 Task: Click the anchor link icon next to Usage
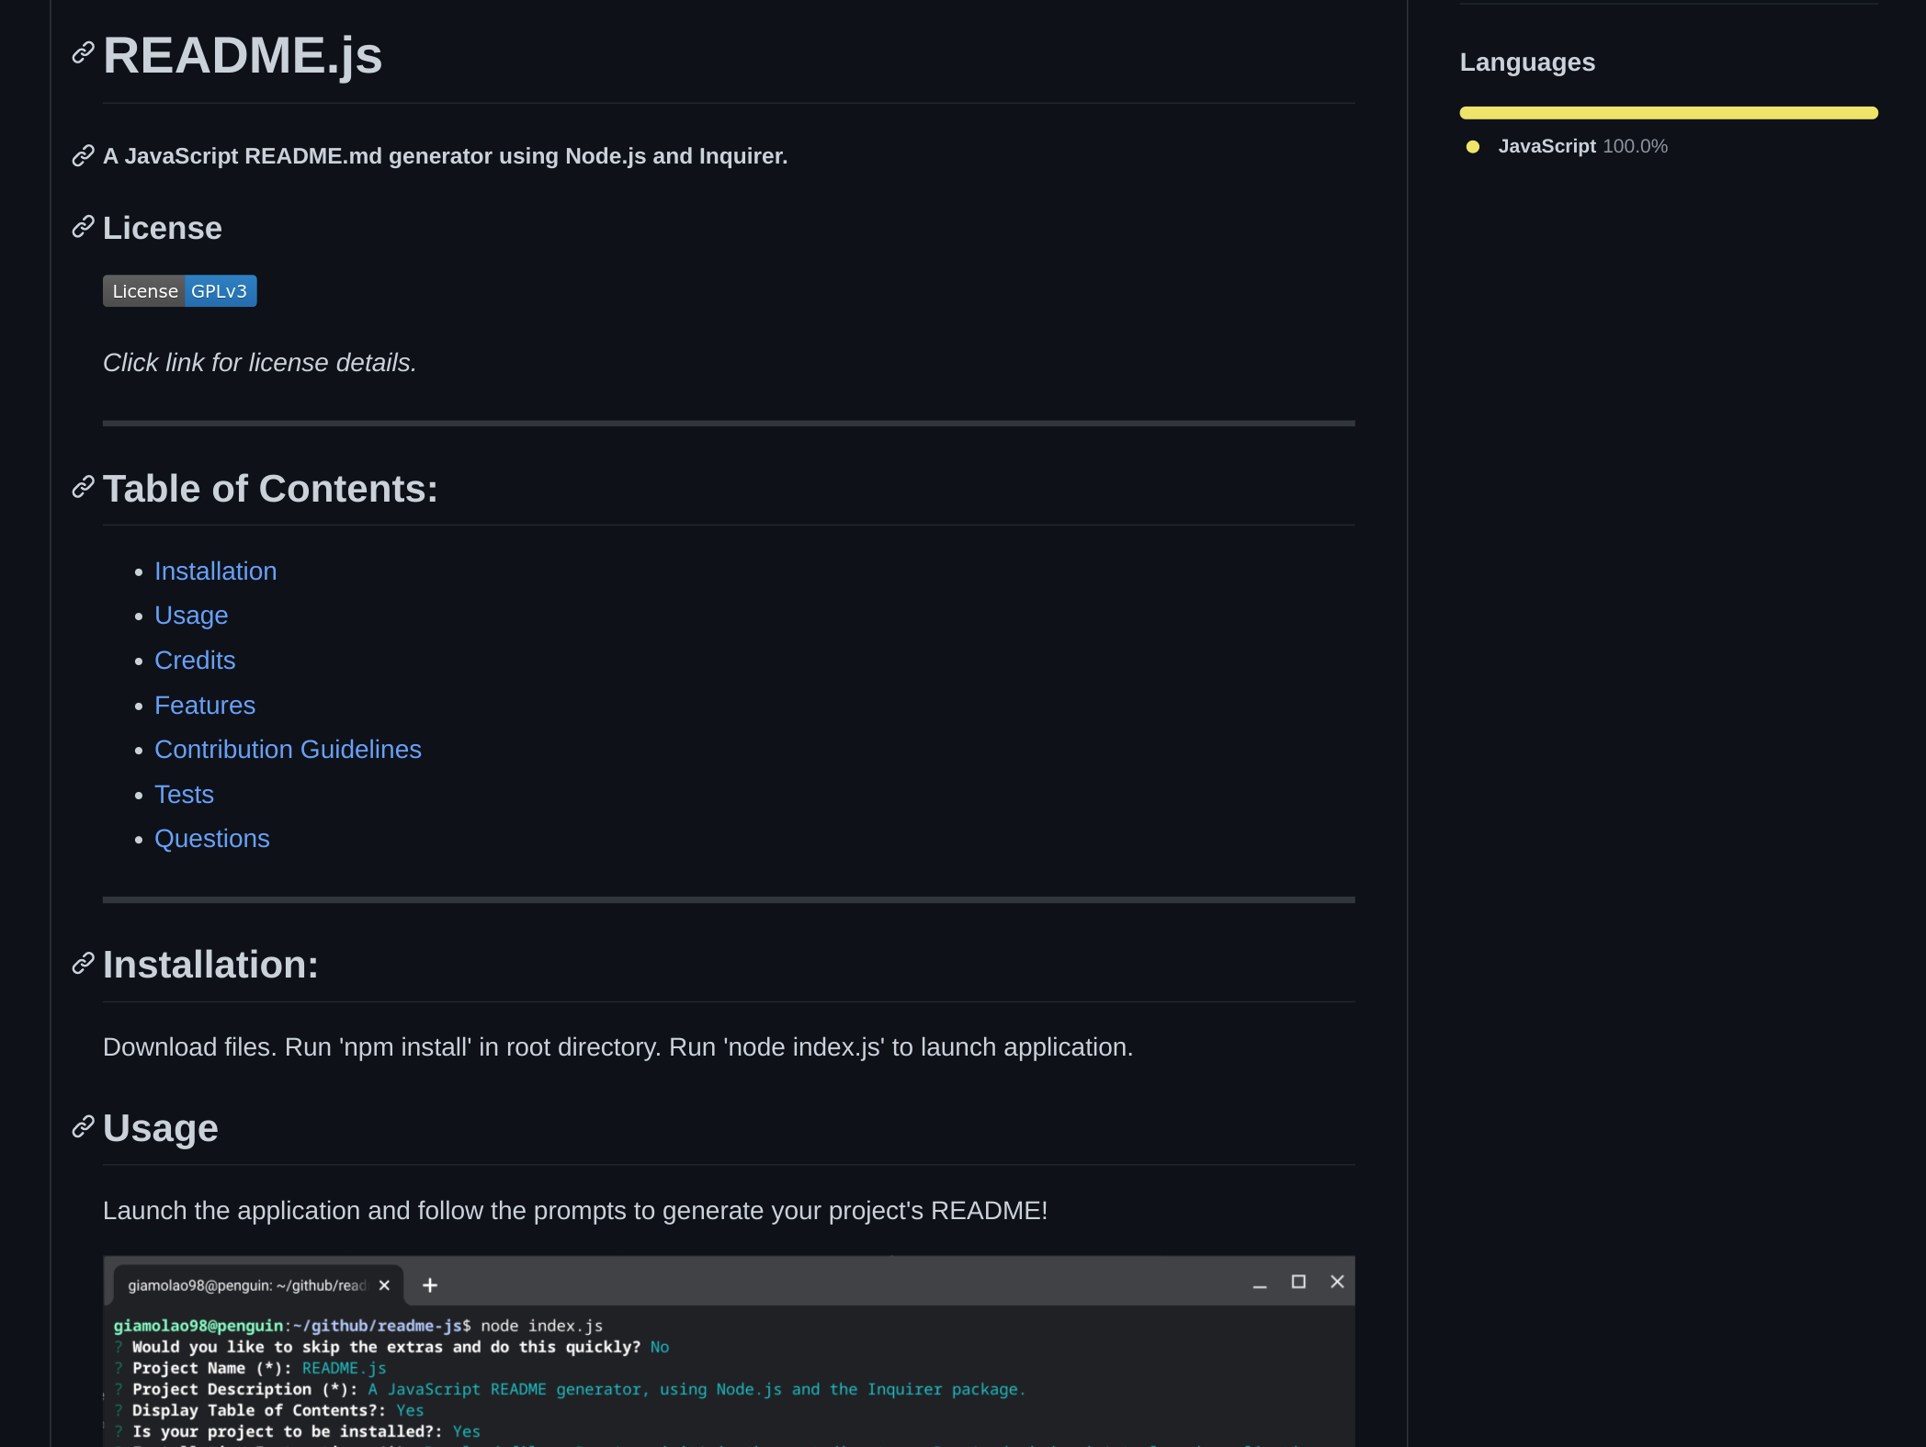(x=84, y=1126)
